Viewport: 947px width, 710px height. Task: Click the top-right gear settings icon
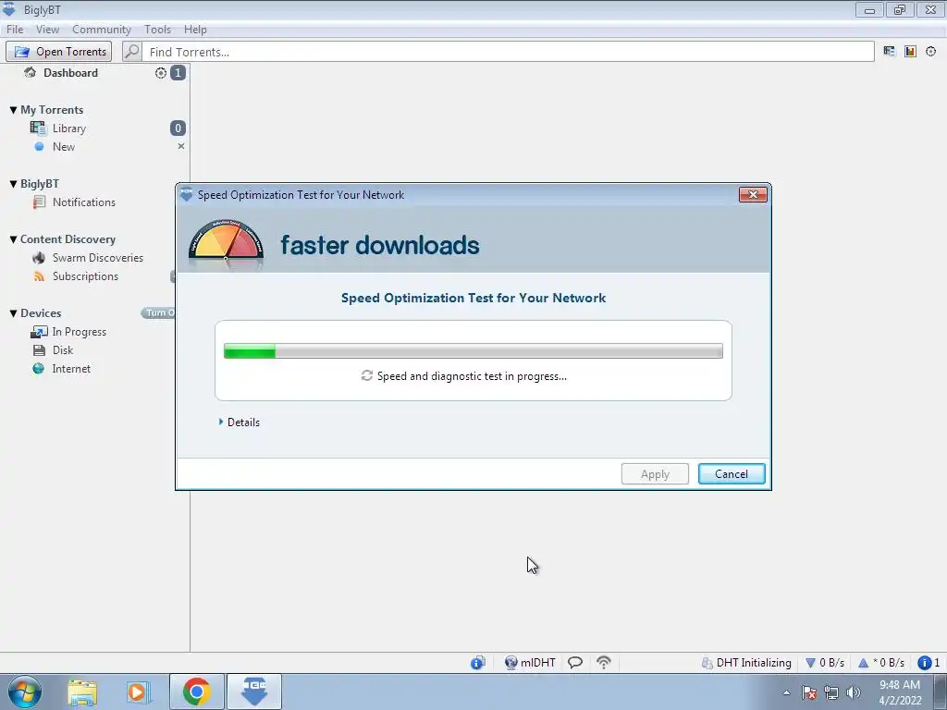click(x=930, y=52)
